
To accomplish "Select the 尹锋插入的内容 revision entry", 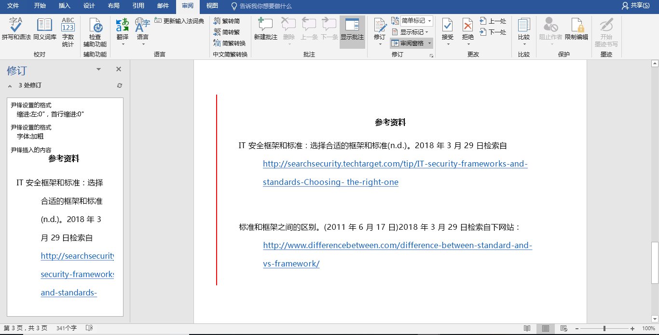I will [31, 150].
